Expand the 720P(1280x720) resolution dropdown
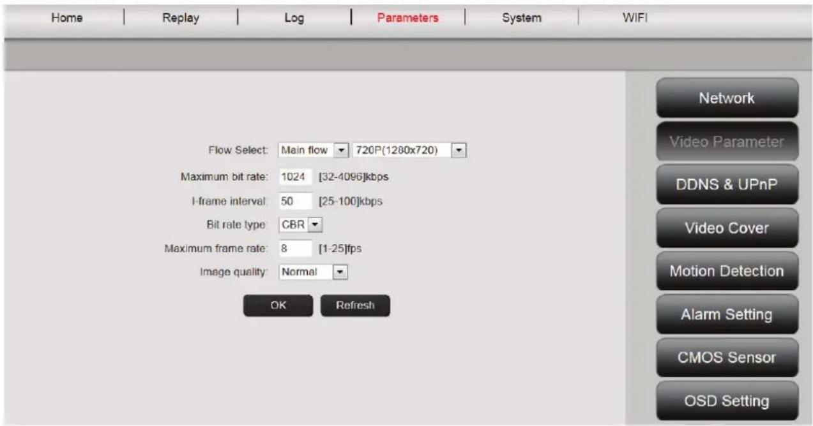Viewport: 813px width, 426px height. 408,151
